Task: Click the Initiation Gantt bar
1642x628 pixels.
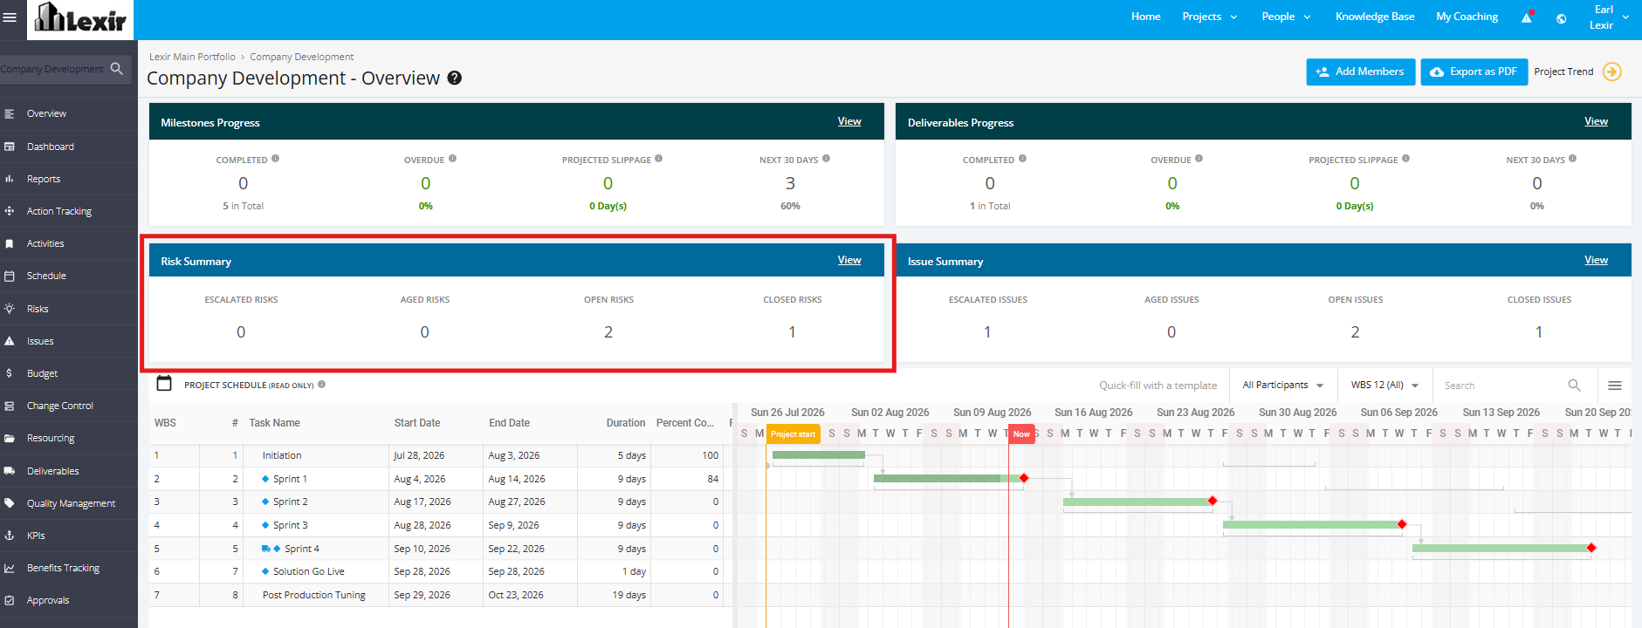Action: pos(819,454)
